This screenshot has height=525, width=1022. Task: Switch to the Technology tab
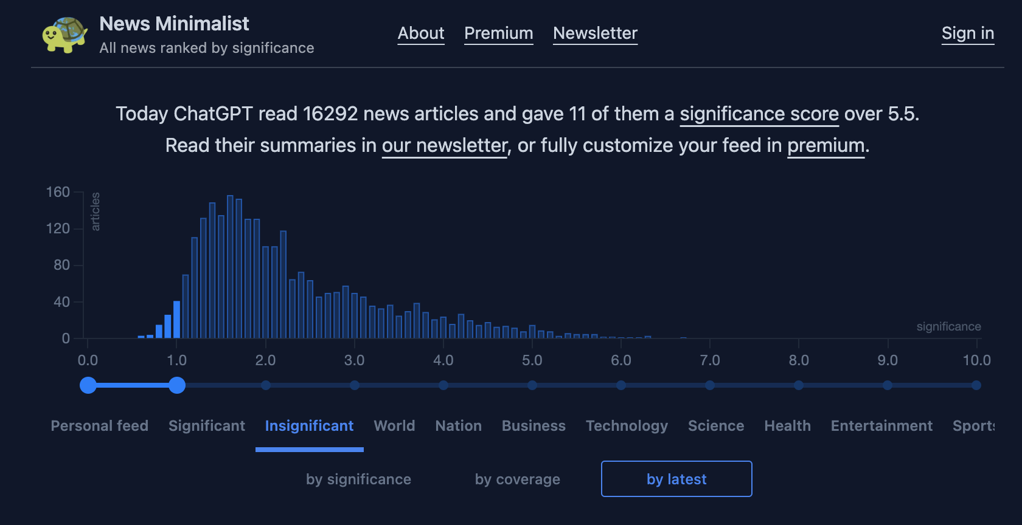(627, 426)
